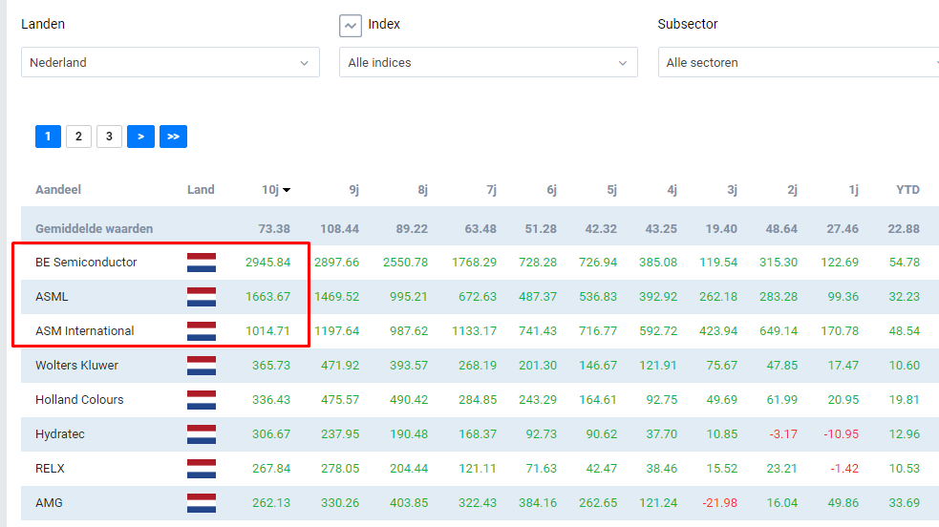The height and width of the screenshot is (527, 939).
Task: Click the chart icon next to Index
Action: [351, 26]
